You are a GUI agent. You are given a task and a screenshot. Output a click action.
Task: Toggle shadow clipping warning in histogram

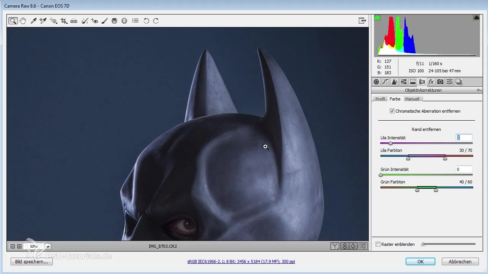(377, 18)
